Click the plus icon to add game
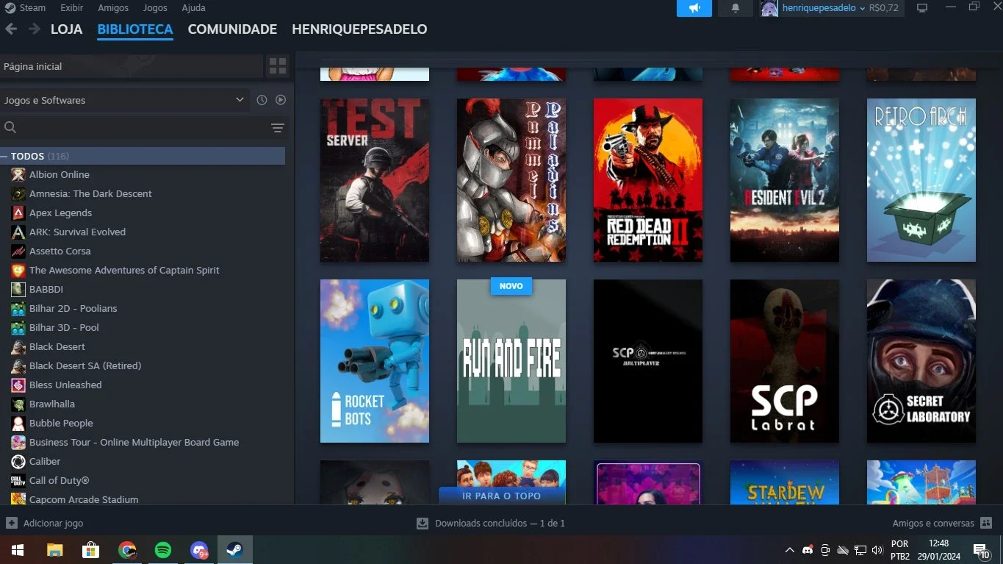Viewport: 1003px width, 564px height. tap(11, 523)
